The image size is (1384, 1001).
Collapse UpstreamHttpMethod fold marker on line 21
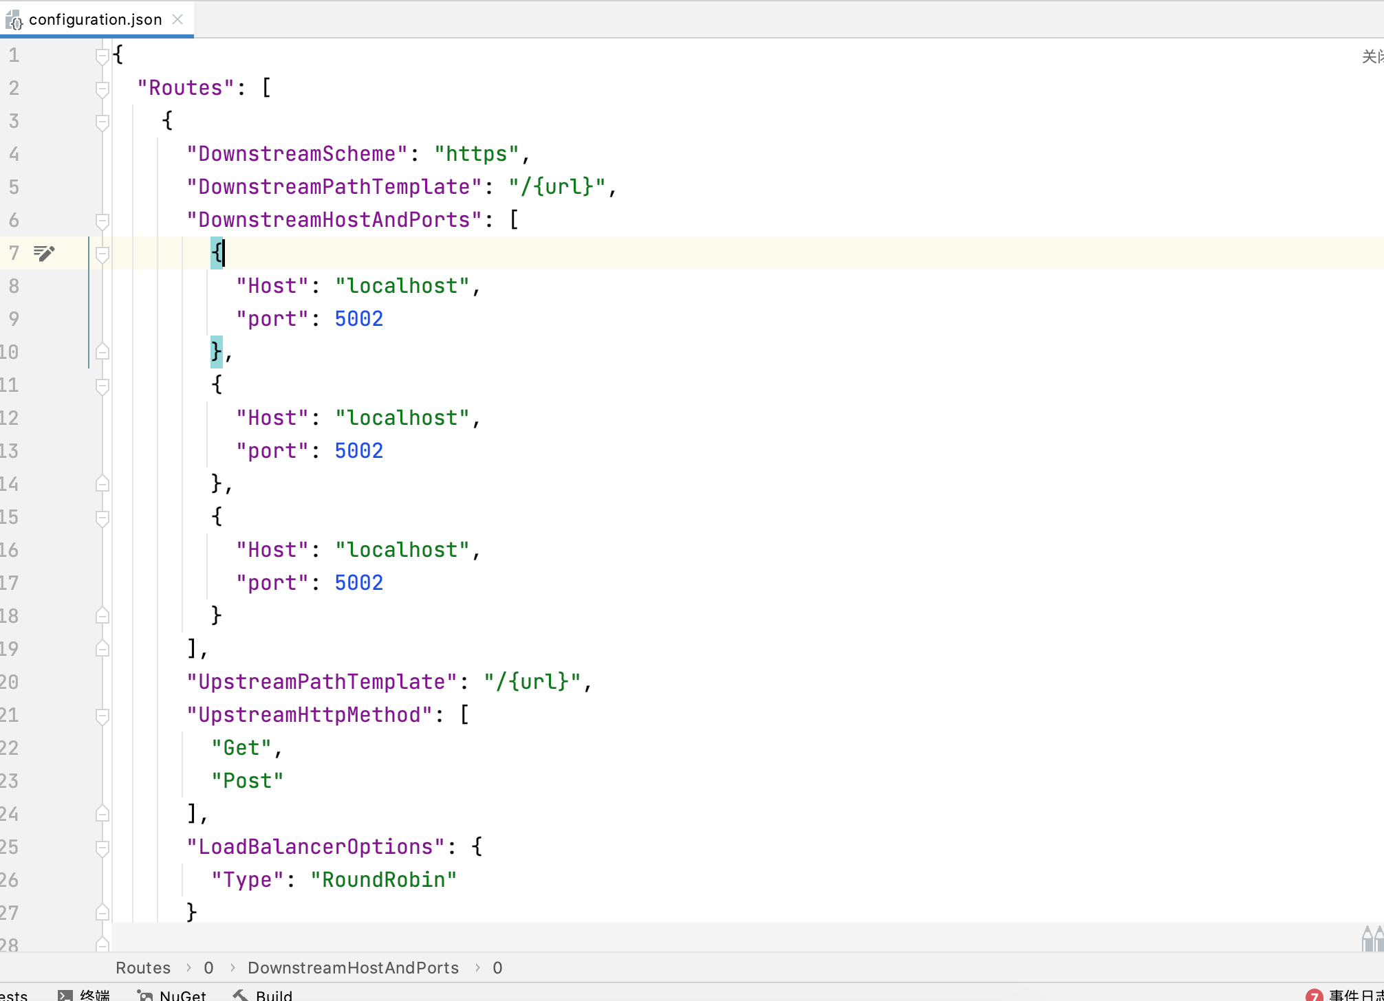tap(102, 716)
